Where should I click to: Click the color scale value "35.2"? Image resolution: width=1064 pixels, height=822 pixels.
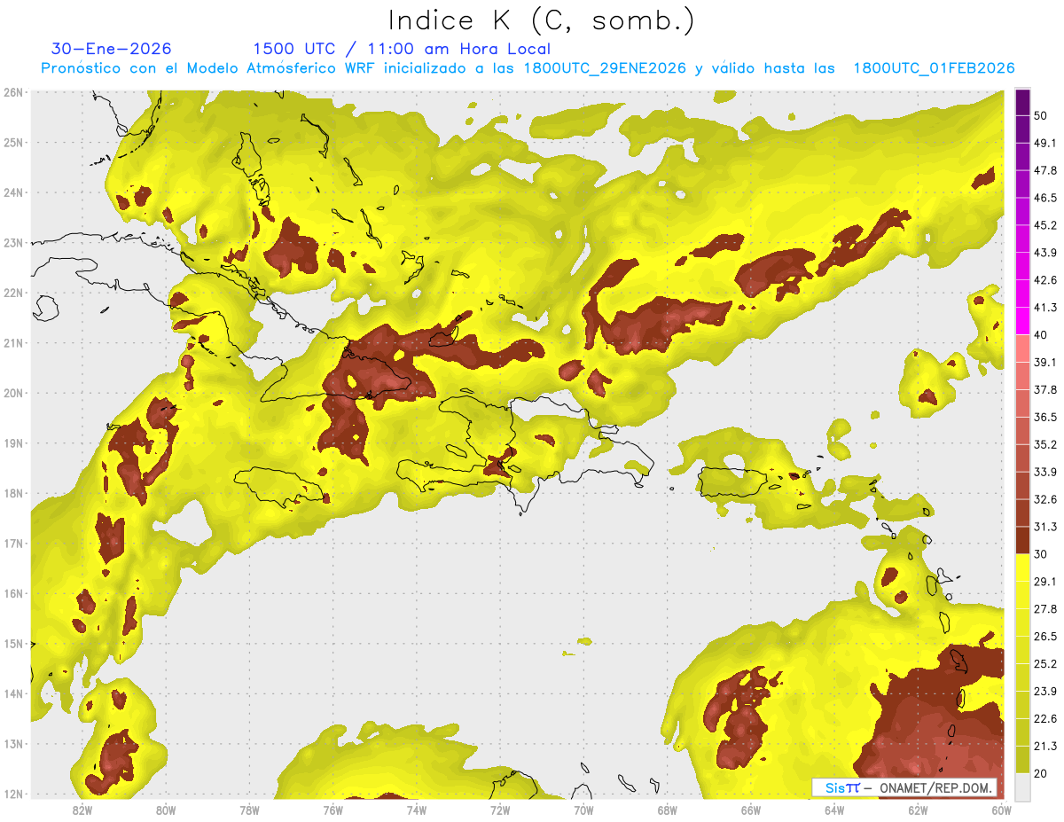(1045, 444)
